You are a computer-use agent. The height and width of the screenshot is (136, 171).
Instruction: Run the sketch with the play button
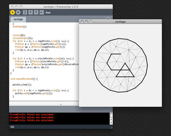(x=13, y=12)
